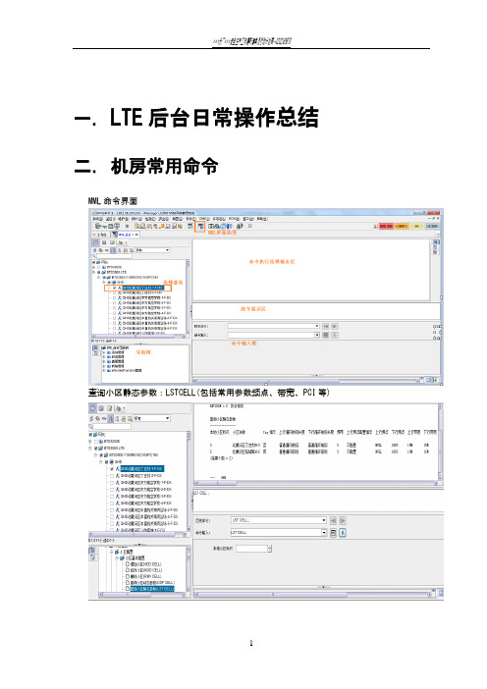Toggle the checked base station checkbox in the upper screenshot
Screen dimensions: 487x689
click(x=115, y=288)
